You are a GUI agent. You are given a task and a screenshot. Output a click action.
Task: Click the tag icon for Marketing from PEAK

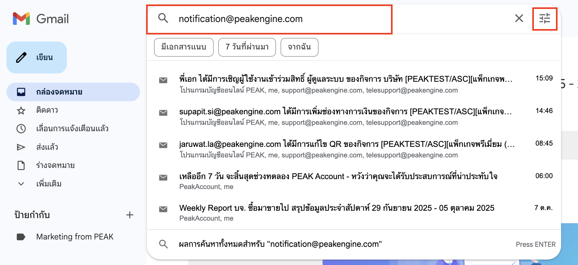coord(21,237)
